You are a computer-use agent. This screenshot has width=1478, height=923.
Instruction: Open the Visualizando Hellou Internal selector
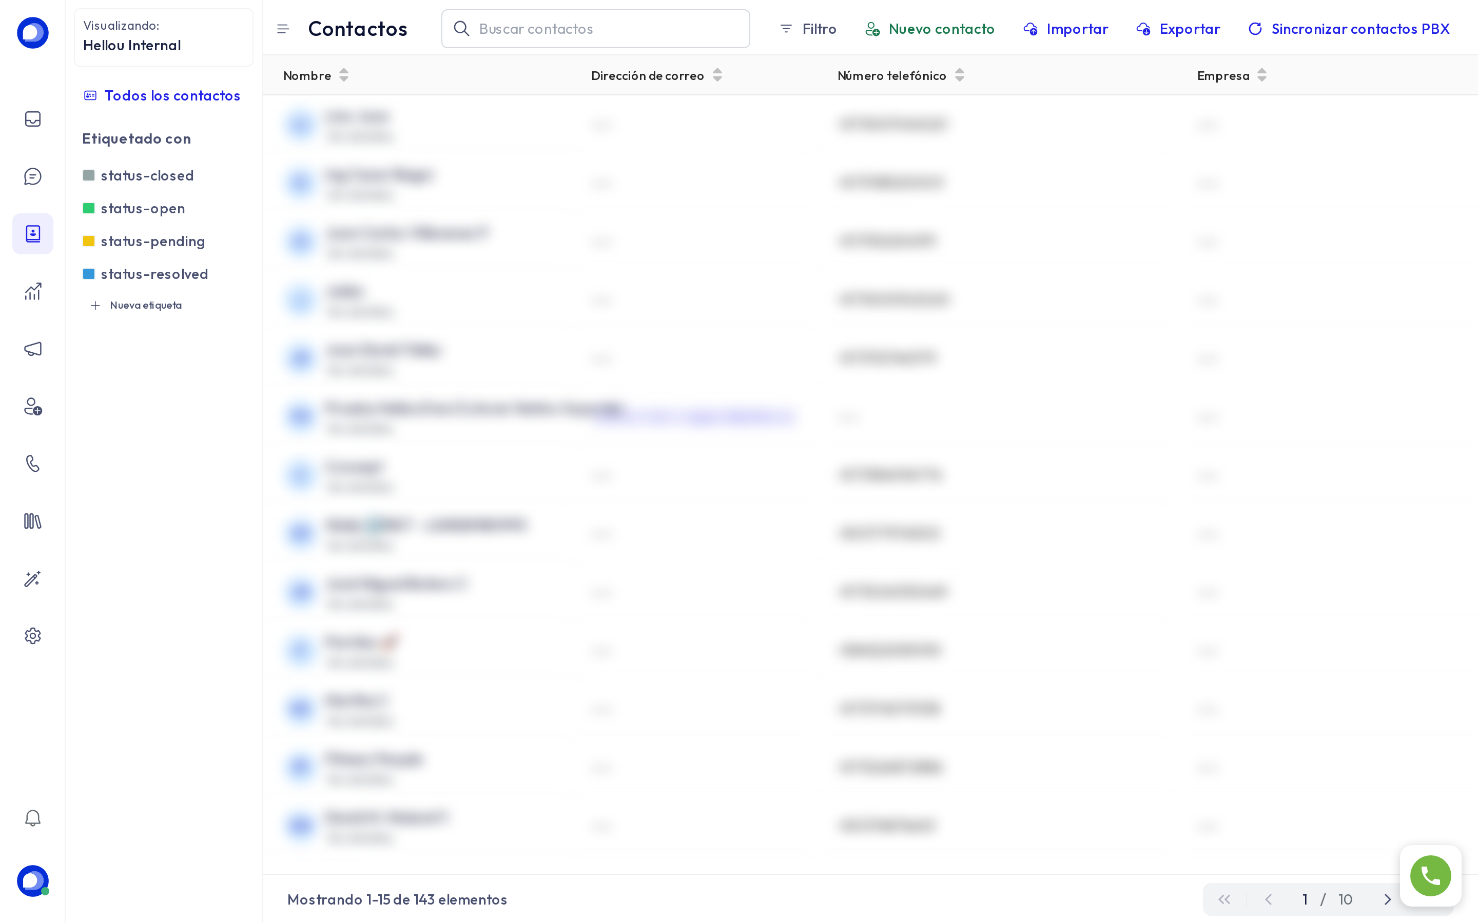coord(164,37)
